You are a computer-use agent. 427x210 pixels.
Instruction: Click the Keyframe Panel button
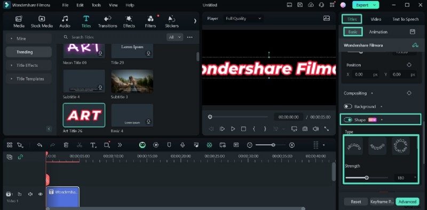coord(382,202)
